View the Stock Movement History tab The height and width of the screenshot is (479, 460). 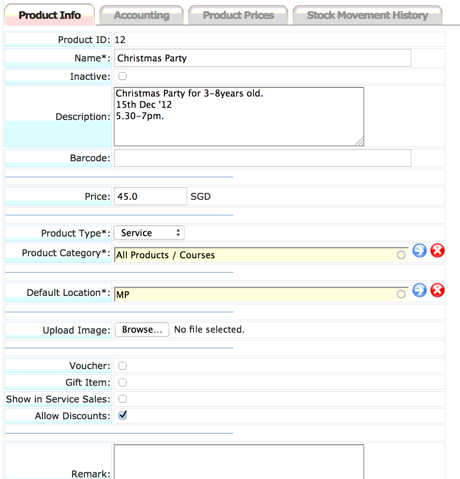(x=368, y=15)
